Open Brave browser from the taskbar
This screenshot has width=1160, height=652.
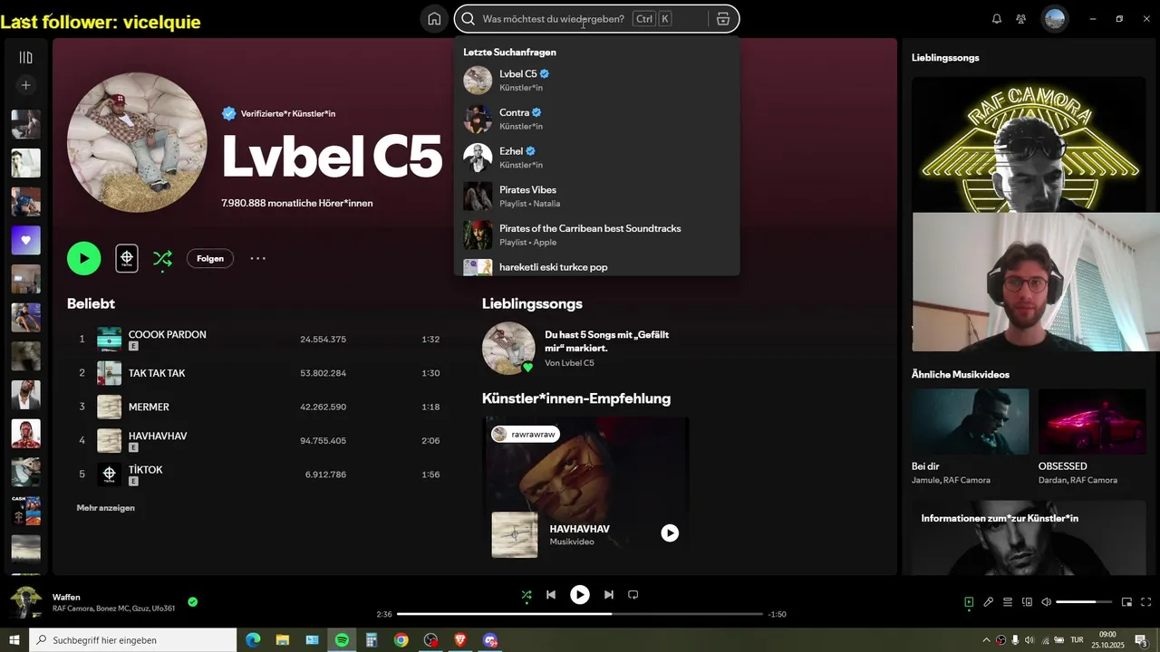(460, 640)
